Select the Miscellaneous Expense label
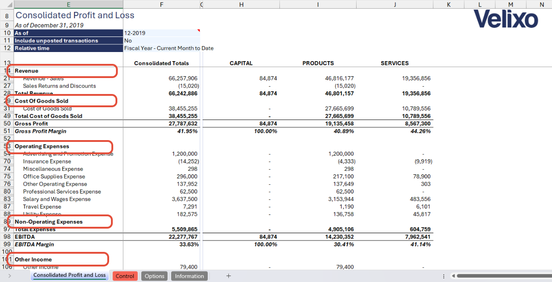The height and width of the screenshot is (282, 552). pyautogui.click(x=53, y=169)
